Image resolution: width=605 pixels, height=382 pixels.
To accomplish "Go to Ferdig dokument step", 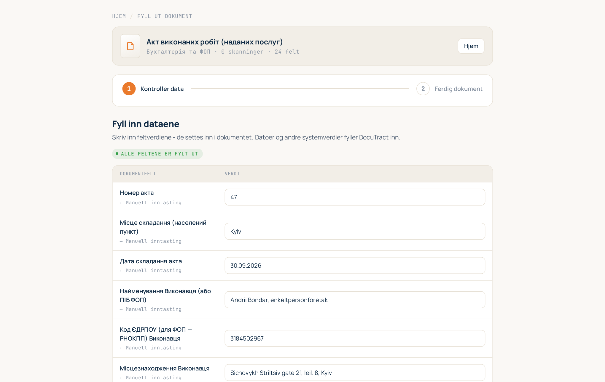I will 458,89.
